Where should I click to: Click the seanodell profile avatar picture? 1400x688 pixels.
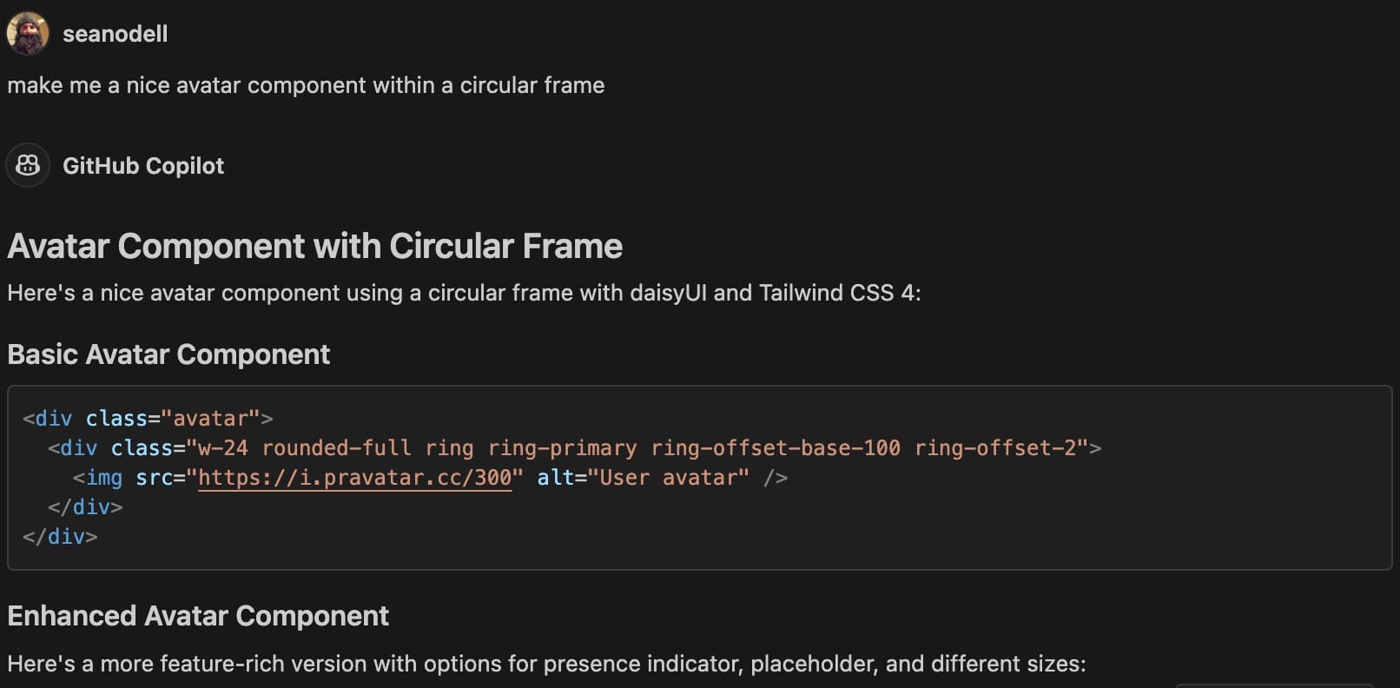pos(28,34)
